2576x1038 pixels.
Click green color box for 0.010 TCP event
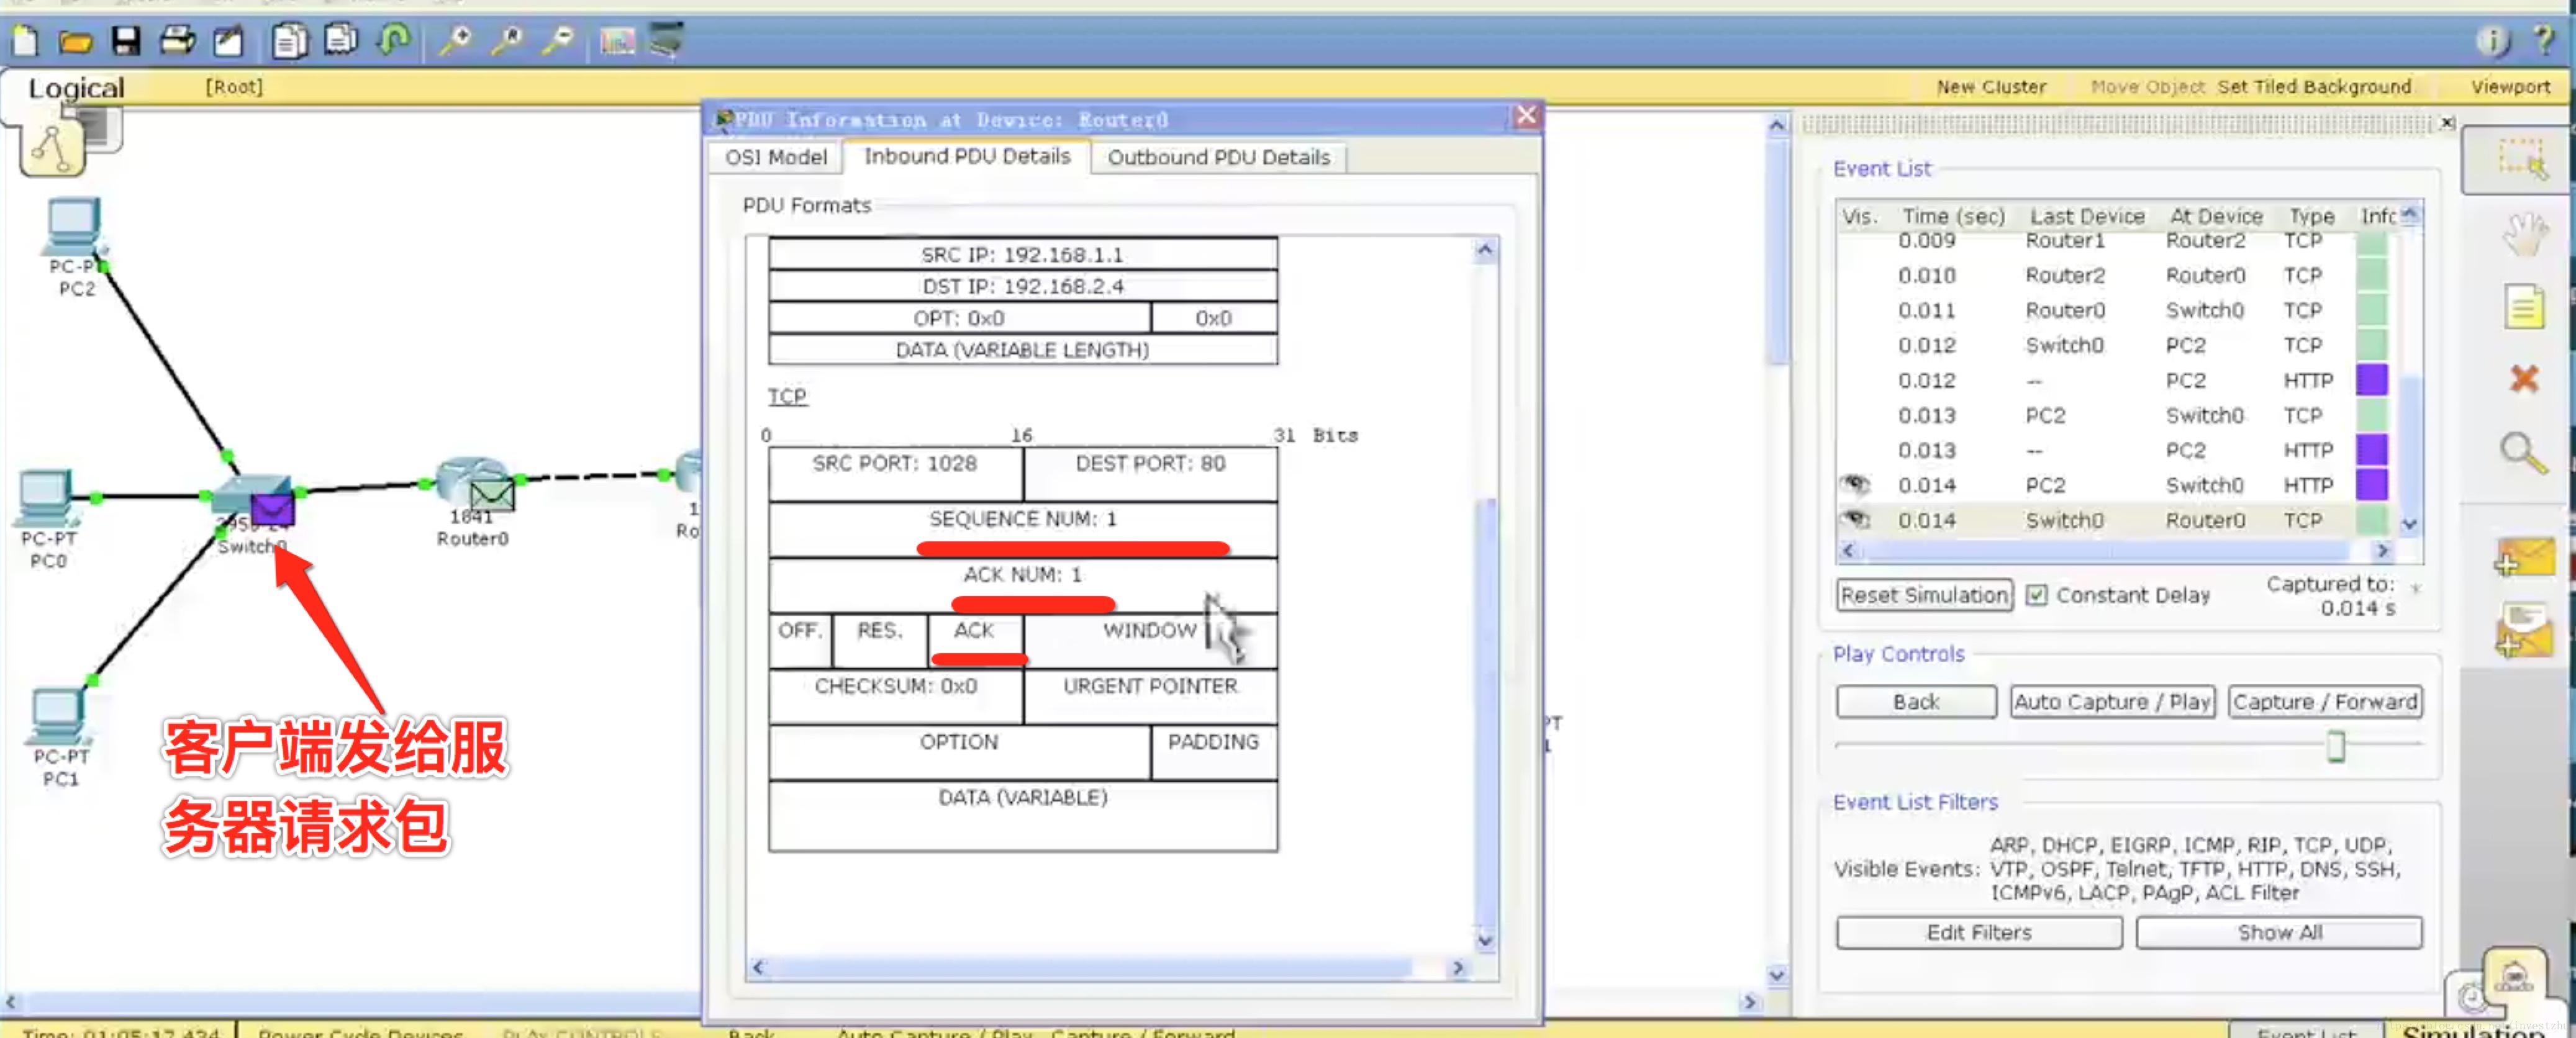2371,275
